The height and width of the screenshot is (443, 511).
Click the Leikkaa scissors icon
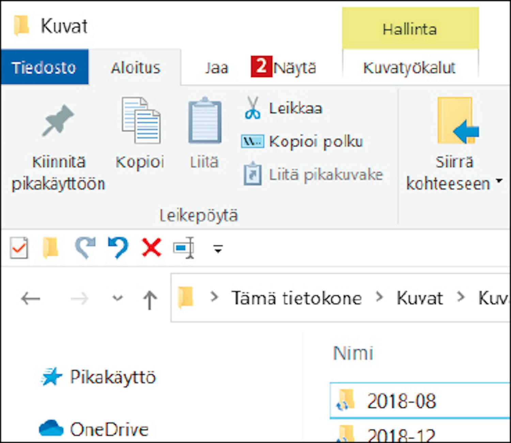coord(252,108)
